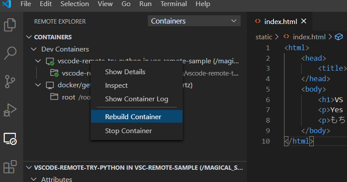This screenshot has height=182, width=347.
Task: Collapse the VSCODE-REMOTE-TRY-PYTHON details section
Action: click(x=29, y=168)
